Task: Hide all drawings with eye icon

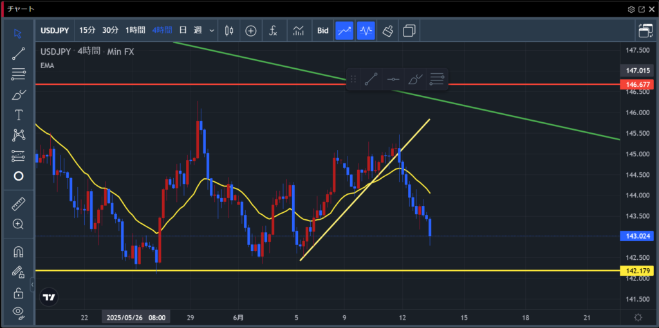Action: coord(18,312)
